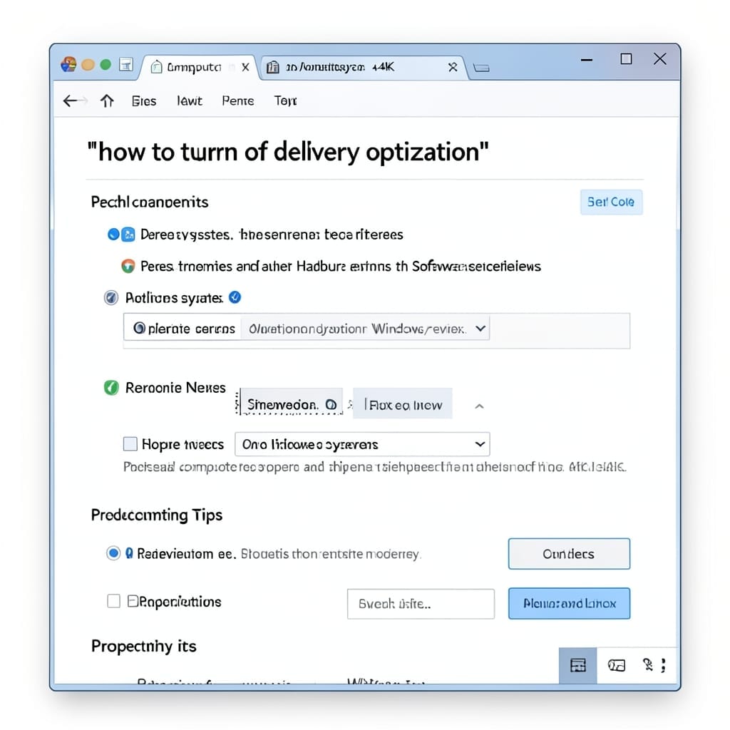Click the blue verified badge after 'Aotlioos syrates'

[235, 297]
